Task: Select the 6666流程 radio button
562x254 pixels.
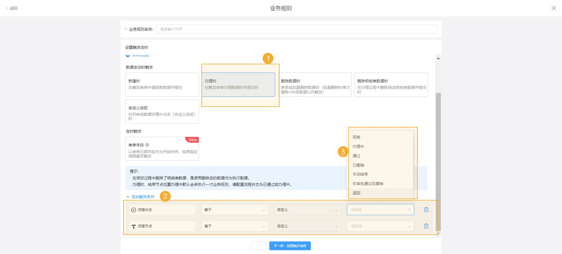Action: [x=128, y=56]
